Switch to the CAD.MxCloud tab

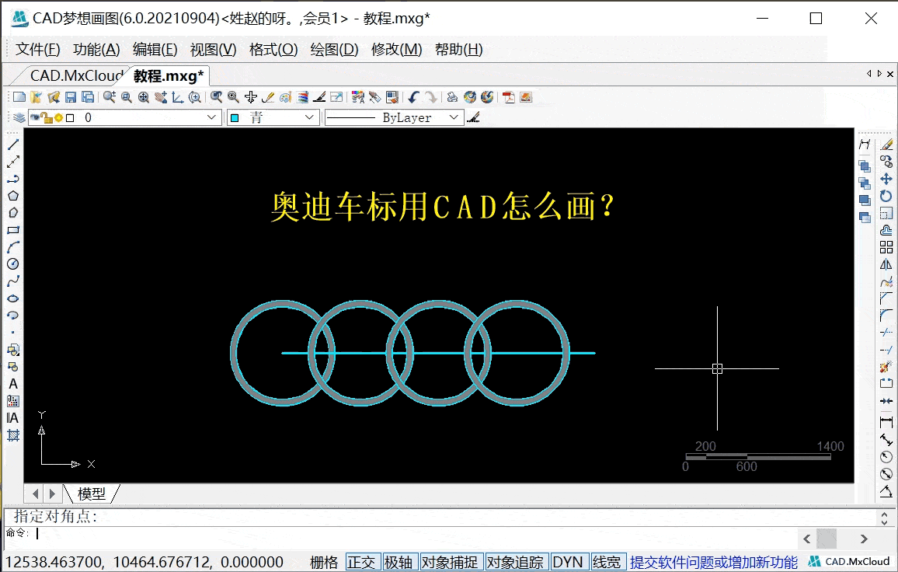click(x=76, y=75)
